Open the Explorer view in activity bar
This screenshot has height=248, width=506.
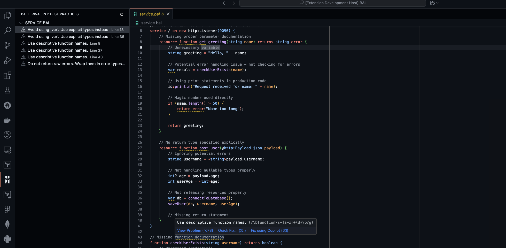click(7, 16)
